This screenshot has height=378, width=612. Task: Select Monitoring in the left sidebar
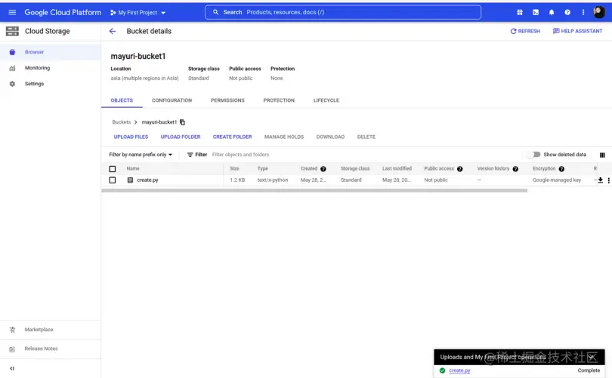point(38,68)
